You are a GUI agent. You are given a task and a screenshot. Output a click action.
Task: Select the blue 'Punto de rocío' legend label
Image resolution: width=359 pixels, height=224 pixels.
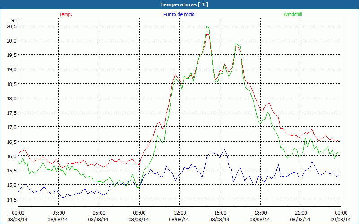pyautogui.click(x=179, y=14)
